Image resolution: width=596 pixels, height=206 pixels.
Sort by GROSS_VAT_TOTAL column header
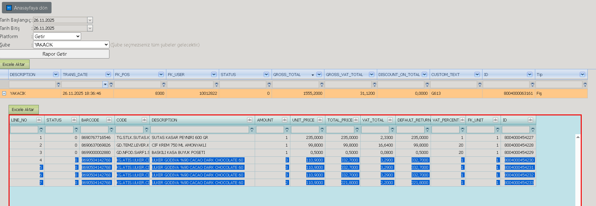pyautogui.click(x=344, y=74)
